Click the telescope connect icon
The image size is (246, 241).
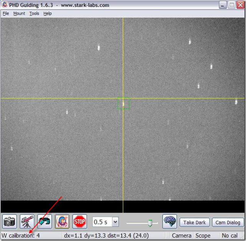pyautogui.click(x=27, y=222)
